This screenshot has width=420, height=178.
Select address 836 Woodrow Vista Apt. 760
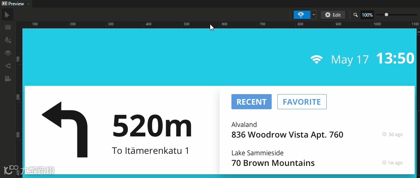(288, 135)
